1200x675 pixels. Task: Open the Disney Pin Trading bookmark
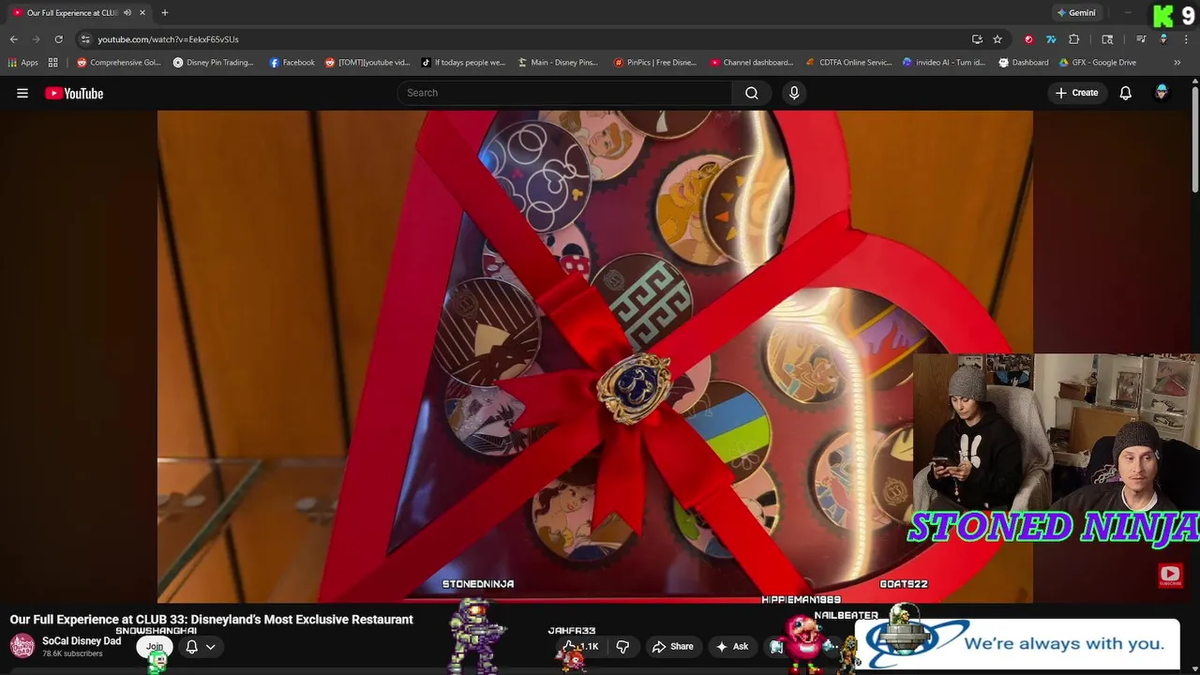click(214, 63)
